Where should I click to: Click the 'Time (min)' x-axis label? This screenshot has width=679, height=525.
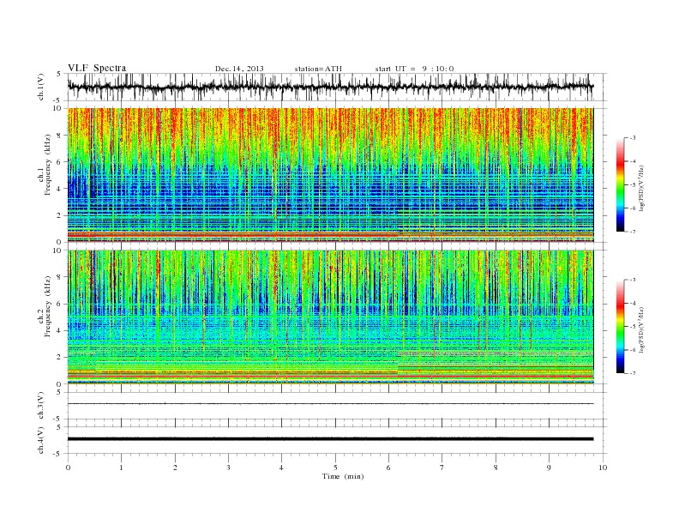(x=343, y=476)
